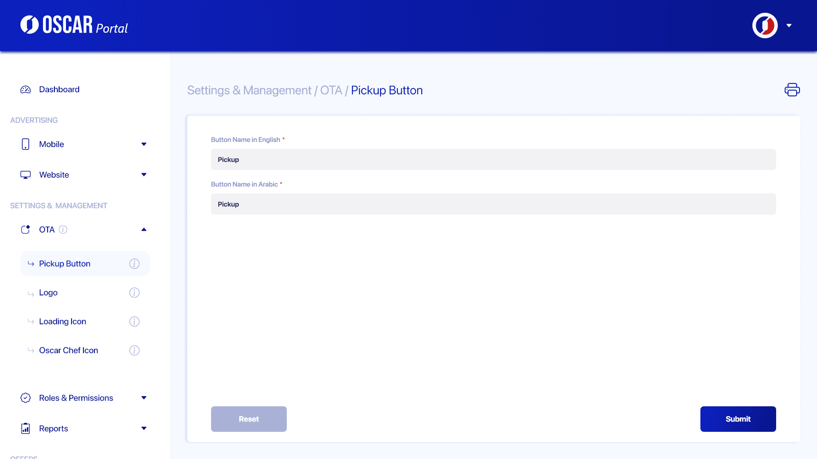Click the print icon
The width and height of the screenshot is (817, 459).
pos(792,90)
